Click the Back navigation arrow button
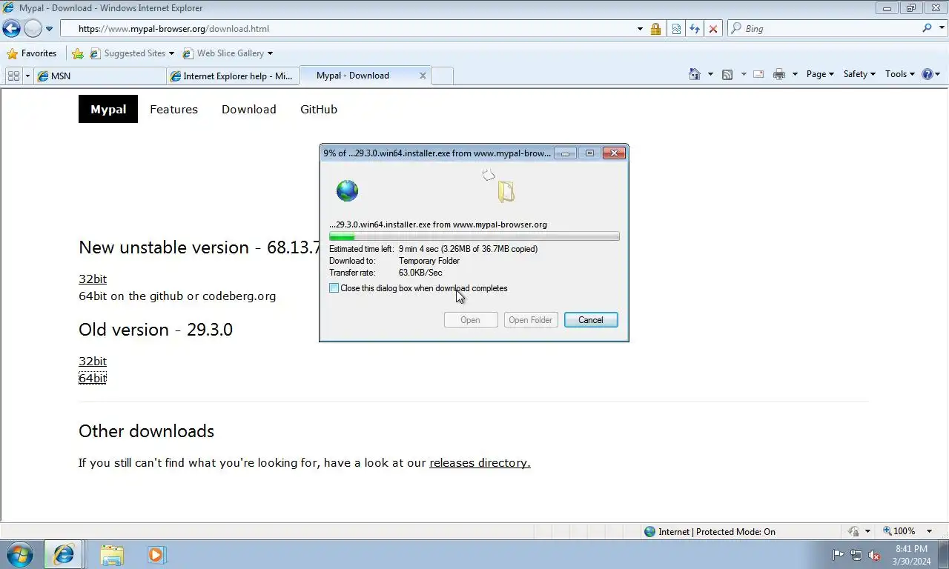 pos(11,29)
